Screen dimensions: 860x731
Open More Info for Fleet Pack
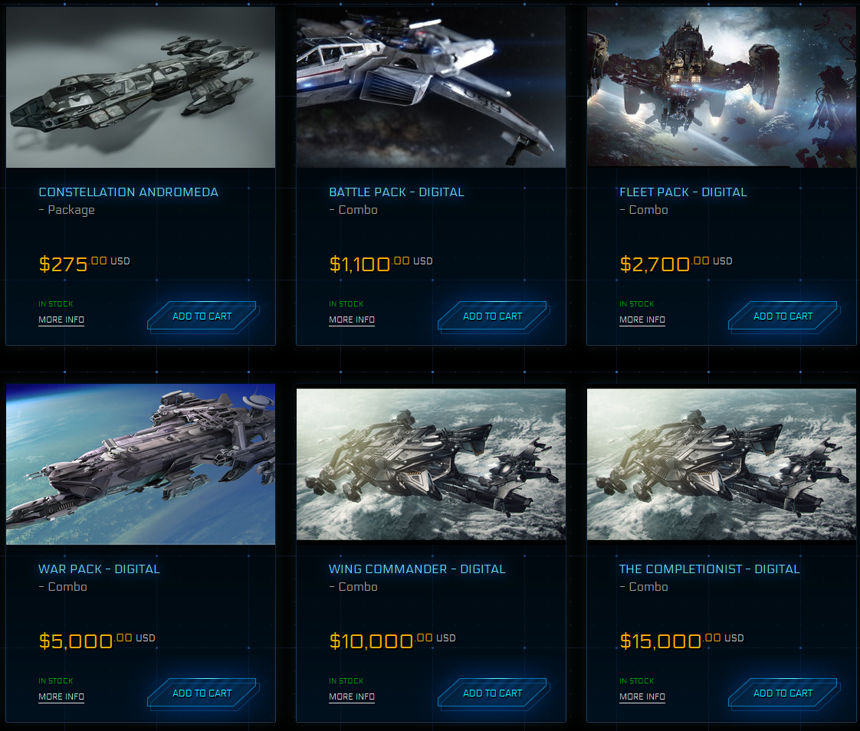642,320
